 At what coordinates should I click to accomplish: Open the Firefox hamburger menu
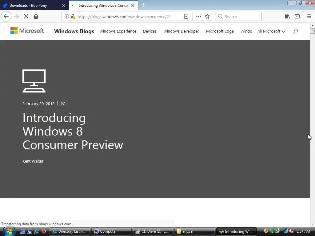pos(309,17)
